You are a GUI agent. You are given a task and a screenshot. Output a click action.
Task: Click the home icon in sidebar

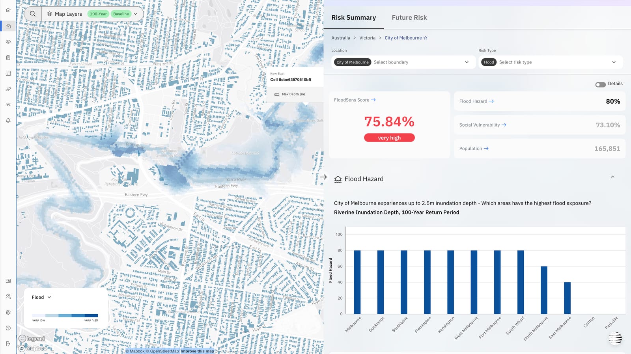[x=8, y=10]
